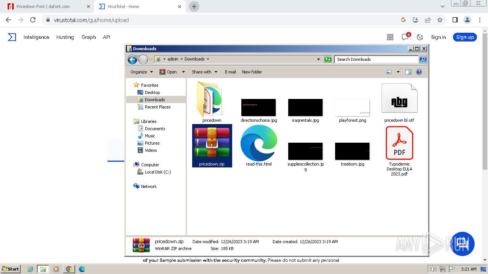The width and height of the screenshot is (488, 274).
Task: Click Downloads in address path
Action: 194,59
